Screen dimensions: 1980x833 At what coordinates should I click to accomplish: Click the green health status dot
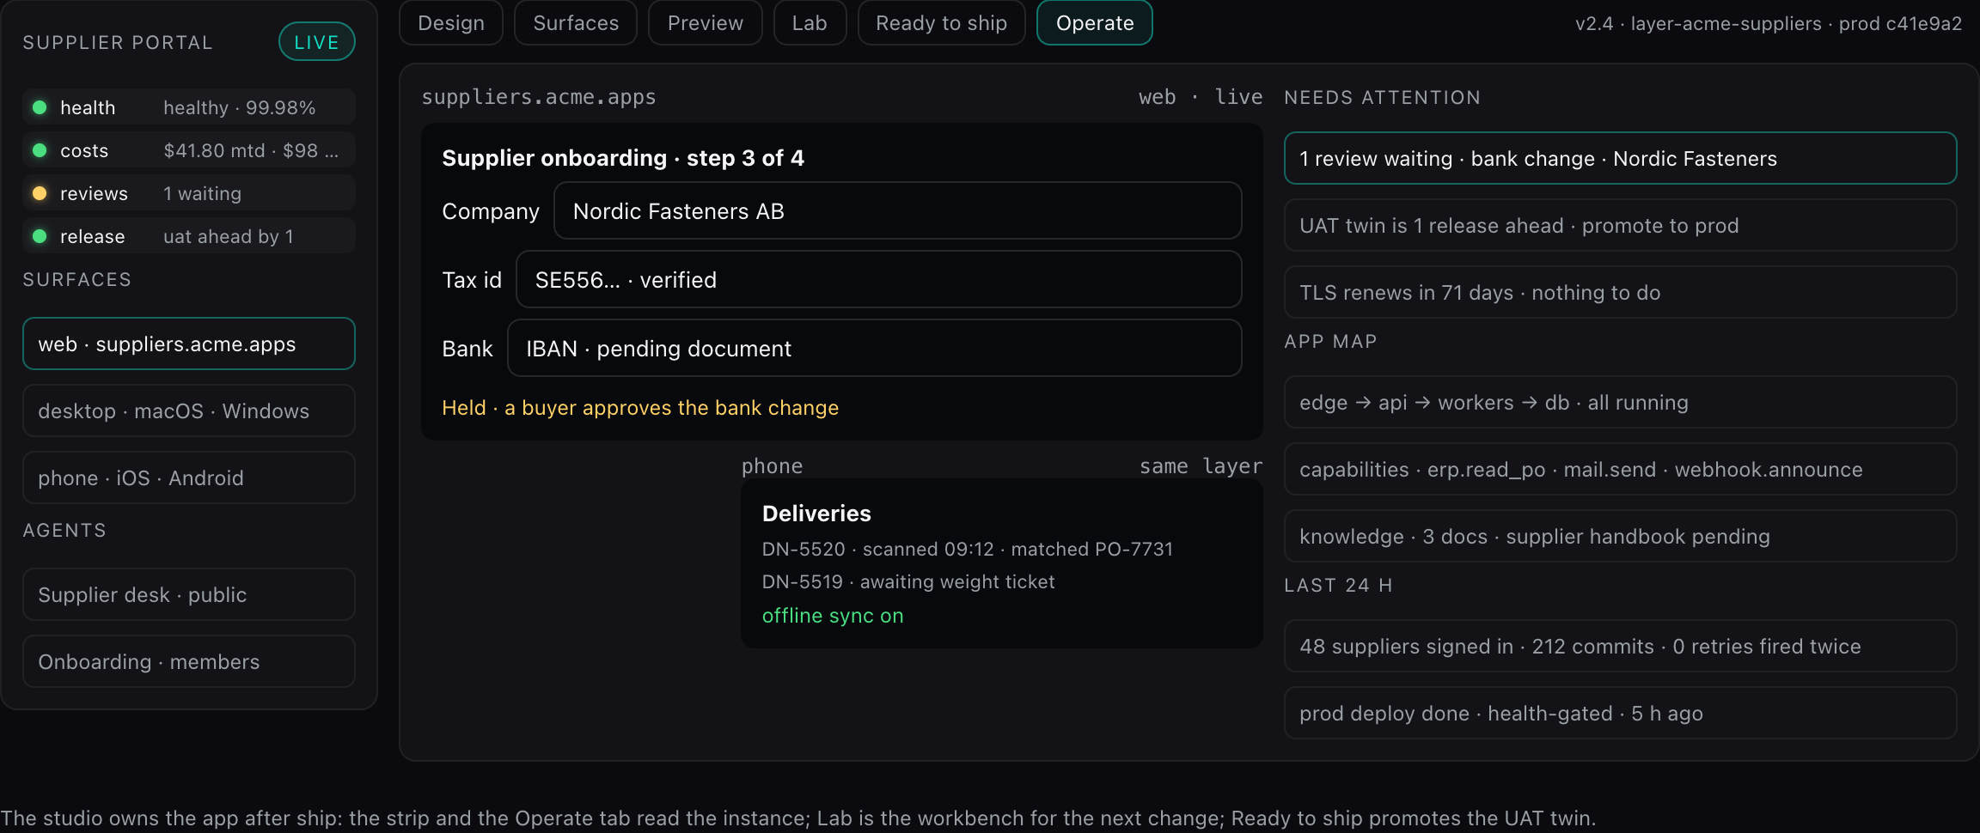[x=40, y=107]
